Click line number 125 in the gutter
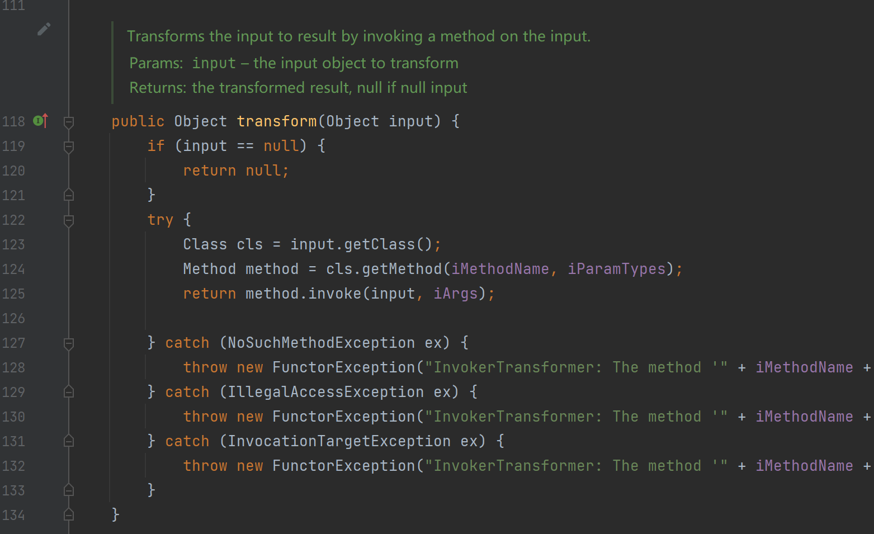The height and width of the screenshot is (534, 874). pyautogui.click(x=13, y=294)
